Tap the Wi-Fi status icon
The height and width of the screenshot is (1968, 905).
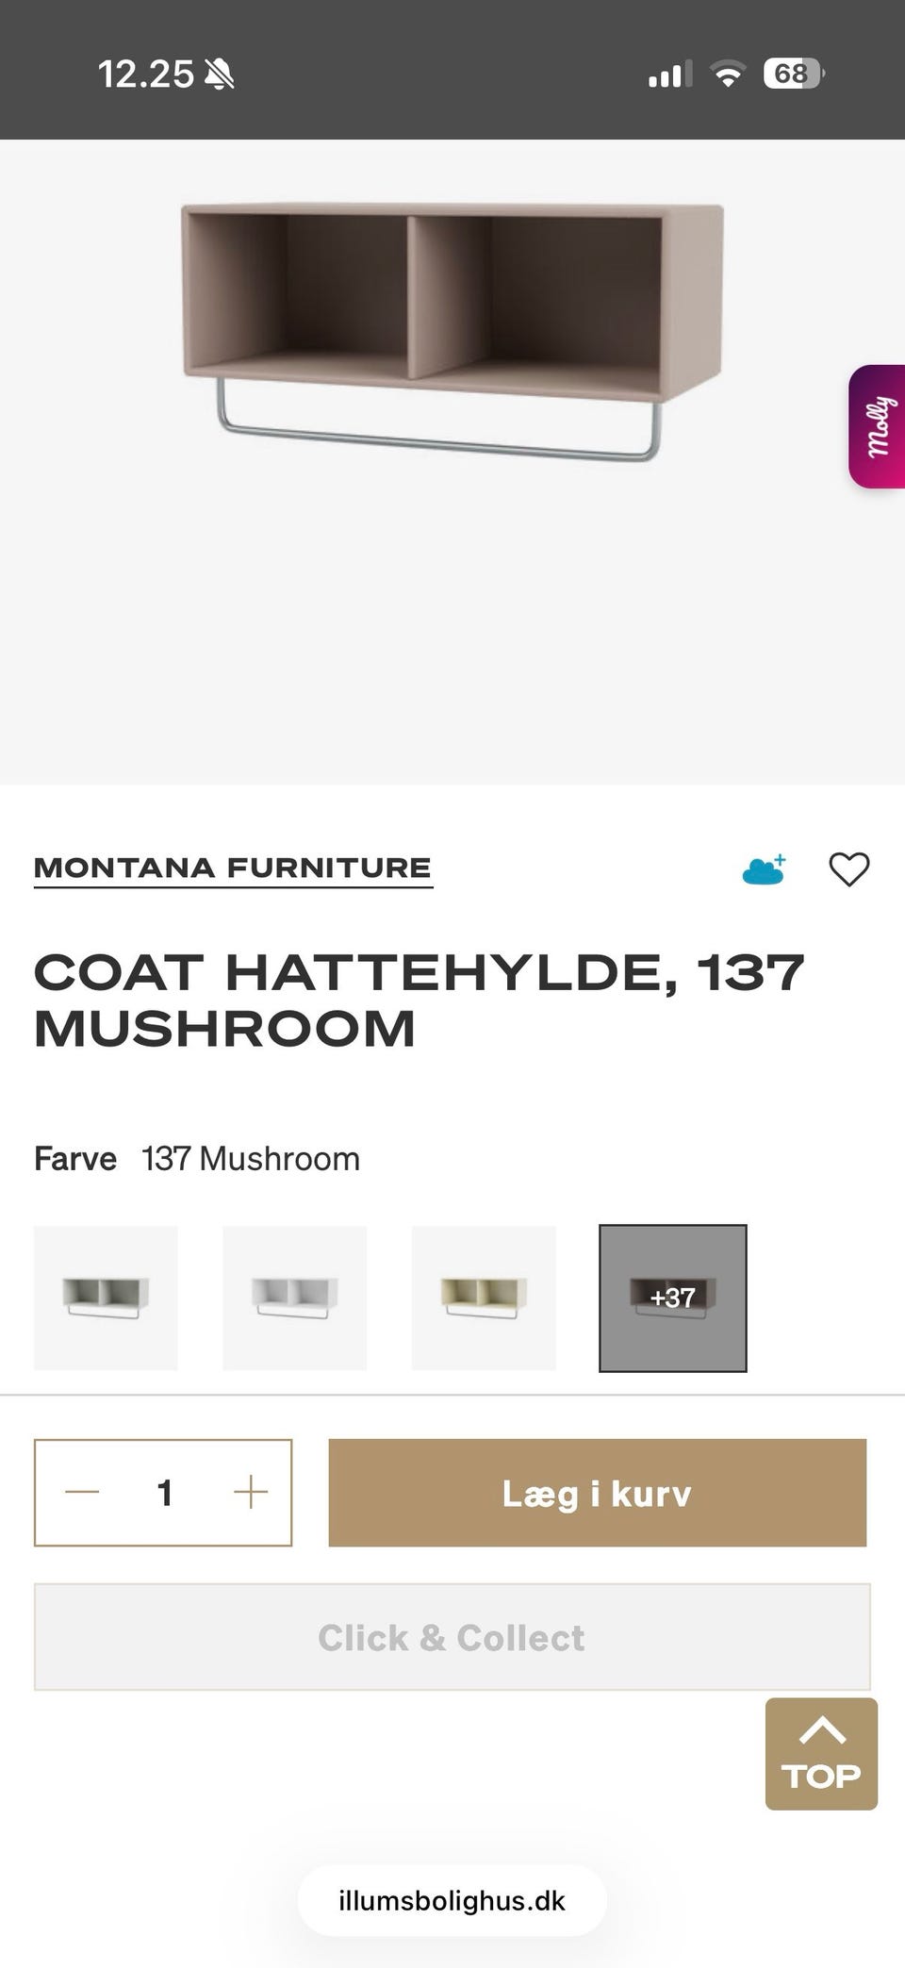727,74
